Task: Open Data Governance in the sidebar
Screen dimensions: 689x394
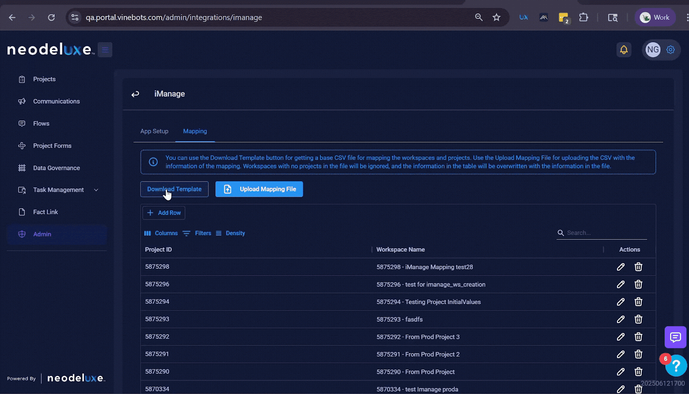Action: (56, 168)
